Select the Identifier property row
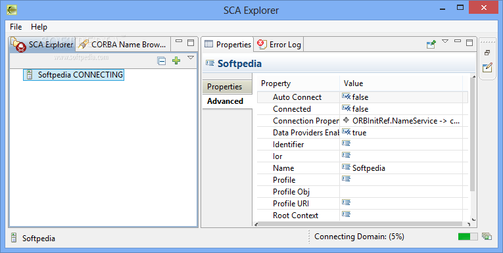 coord(362,145)
